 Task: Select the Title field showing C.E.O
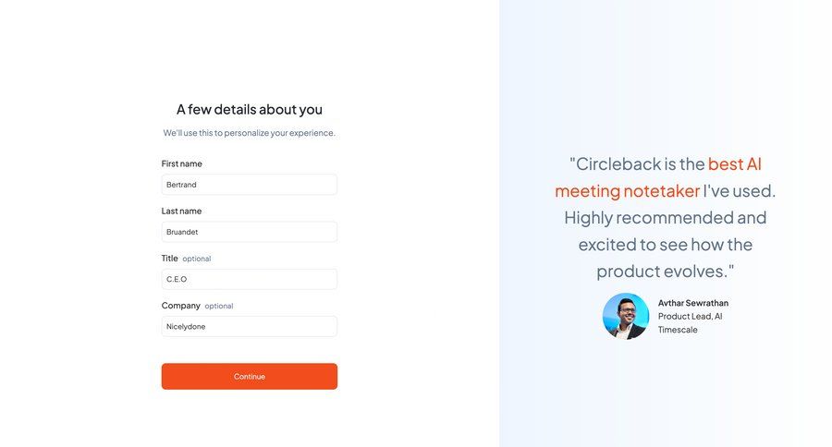click(249, 279)
